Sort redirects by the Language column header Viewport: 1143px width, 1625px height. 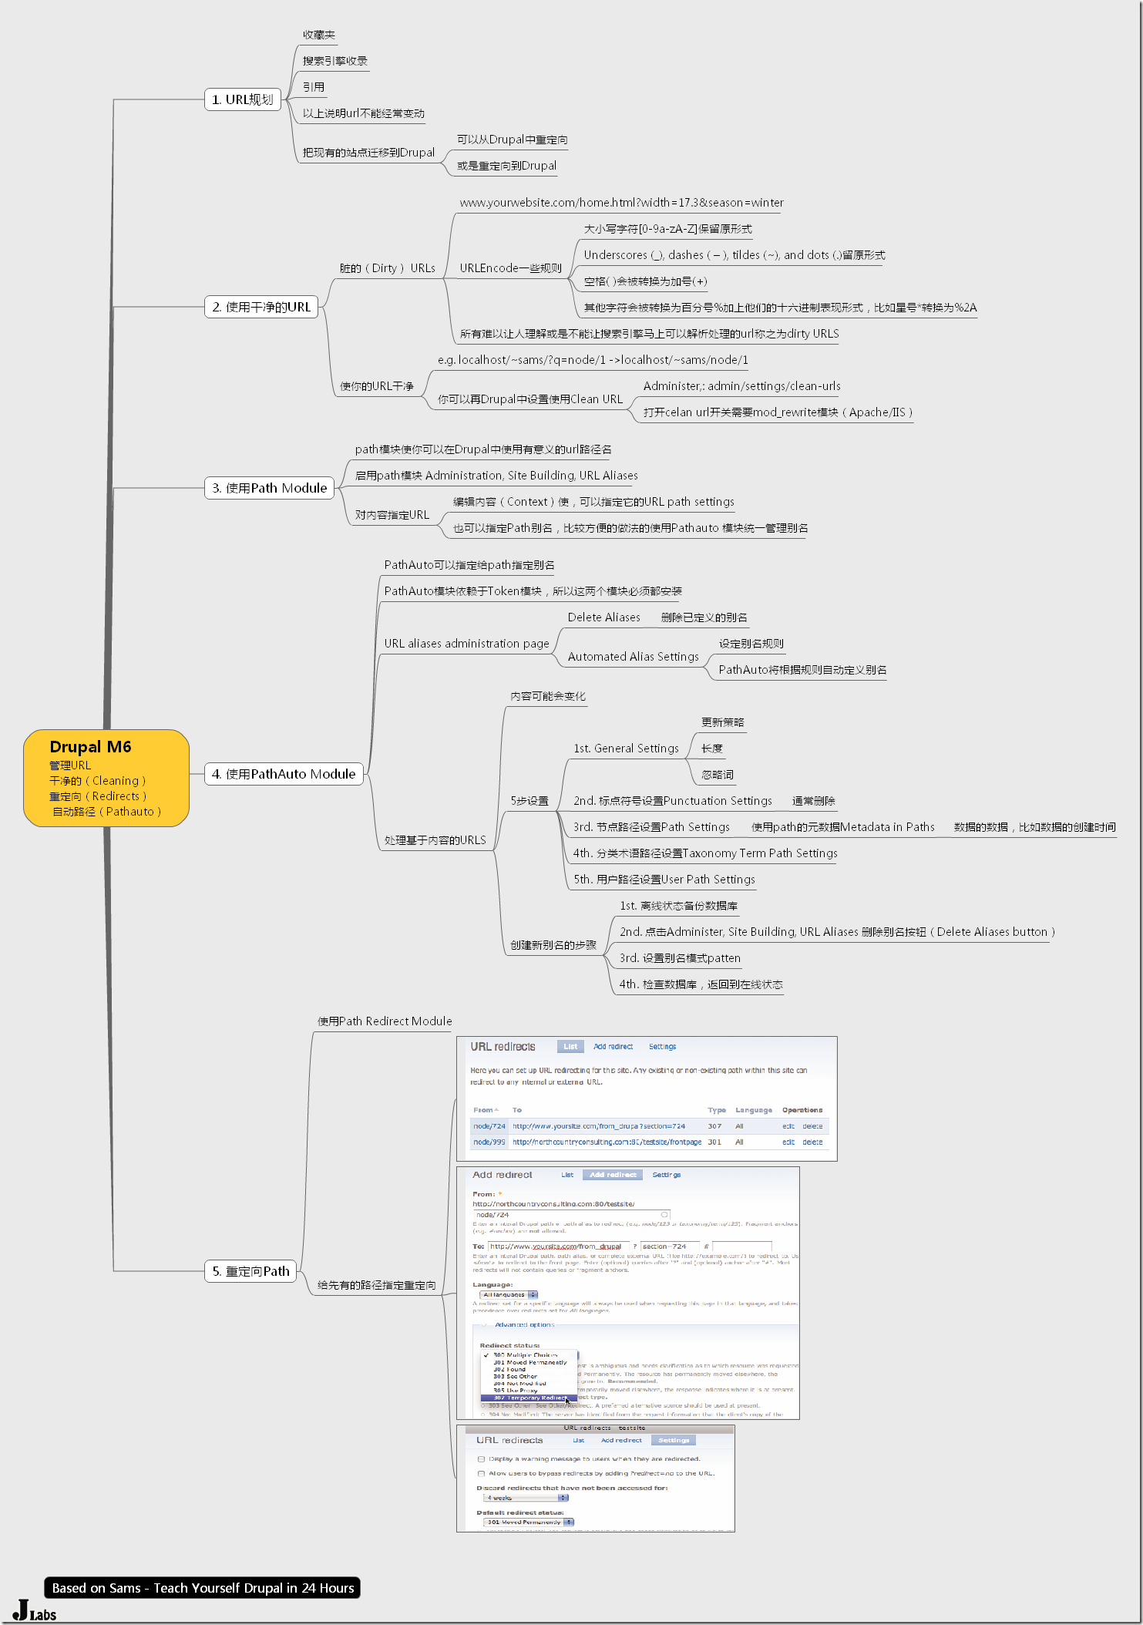pyautogui.click(x=754, y=1110)
